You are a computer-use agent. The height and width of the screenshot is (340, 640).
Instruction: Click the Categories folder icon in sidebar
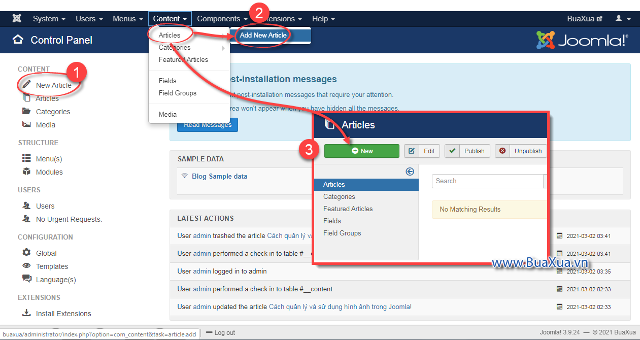coord(26,111)
